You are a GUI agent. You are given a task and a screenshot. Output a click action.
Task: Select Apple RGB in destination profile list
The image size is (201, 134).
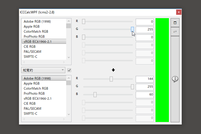44,83
